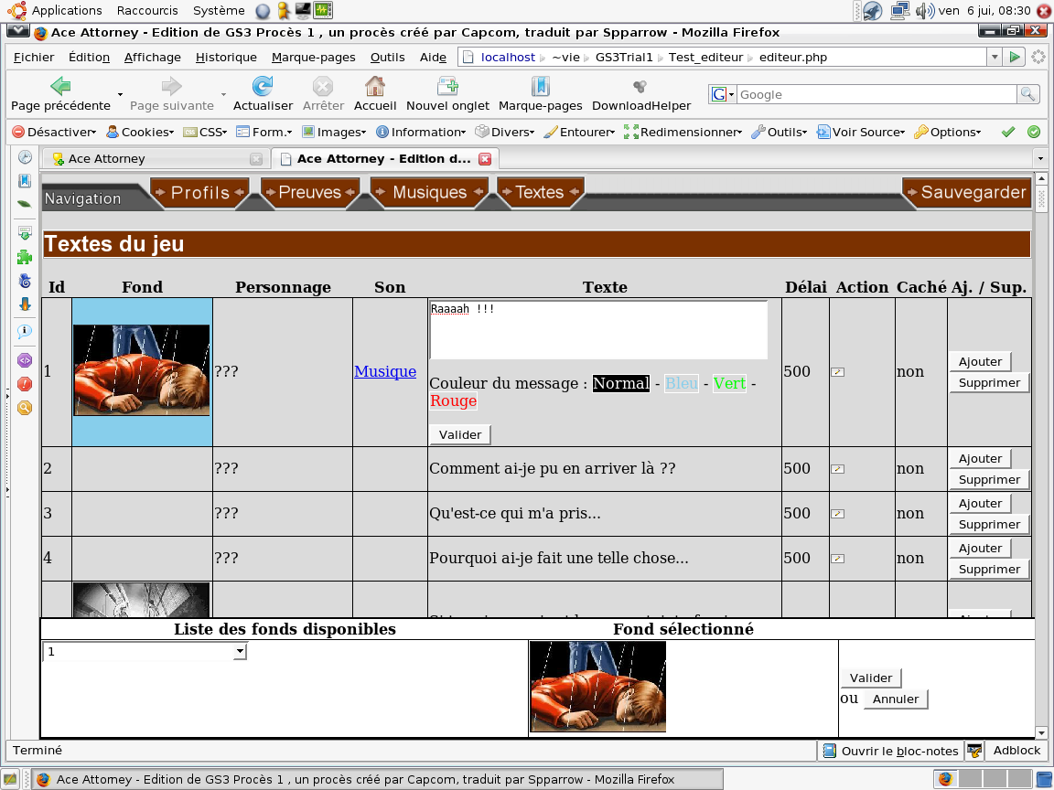Click the green Go arrow beside the address bar
This screenshot has width=1054, height=790.
(1015, 57)
